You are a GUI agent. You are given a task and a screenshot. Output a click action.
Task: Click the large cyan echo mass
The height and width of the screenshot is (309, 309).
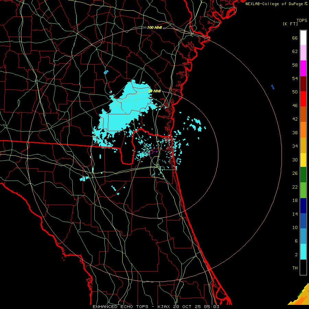[126, 110]
